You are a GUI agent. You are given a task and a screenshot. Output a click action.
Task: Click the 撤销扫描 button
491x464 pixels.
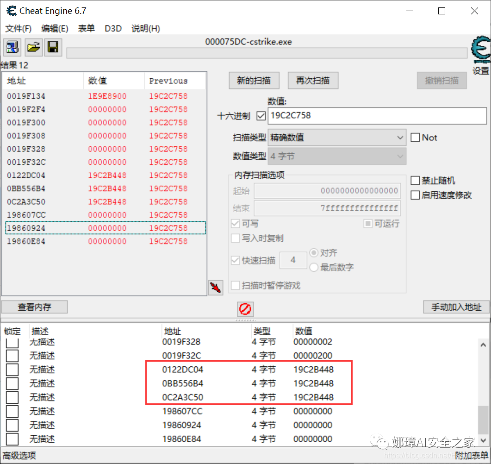441,81
